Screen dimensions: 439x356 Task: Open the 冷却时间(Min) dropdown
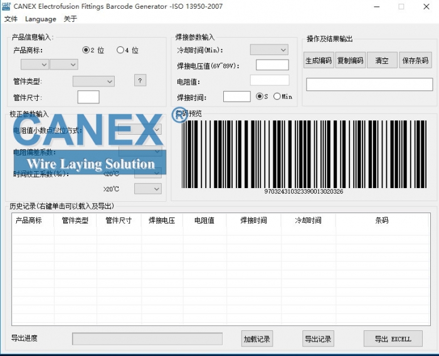click(x=269, y=50)
